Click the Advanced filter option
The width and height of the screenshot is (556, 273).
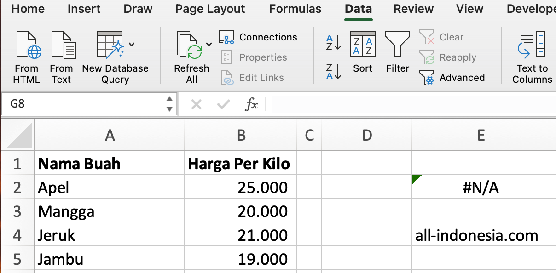click(452, 78)
